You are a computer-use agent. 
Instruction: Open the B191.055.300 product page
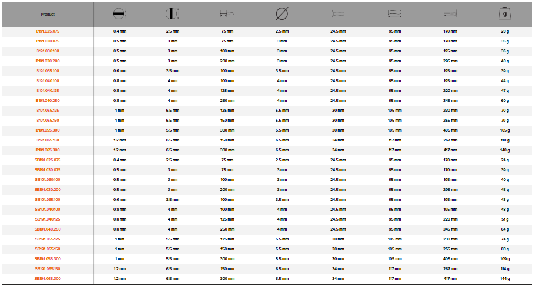point(48,130)
